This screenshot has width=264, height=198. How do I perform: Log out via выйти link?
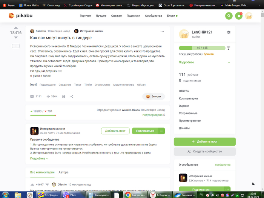[196, 37]
